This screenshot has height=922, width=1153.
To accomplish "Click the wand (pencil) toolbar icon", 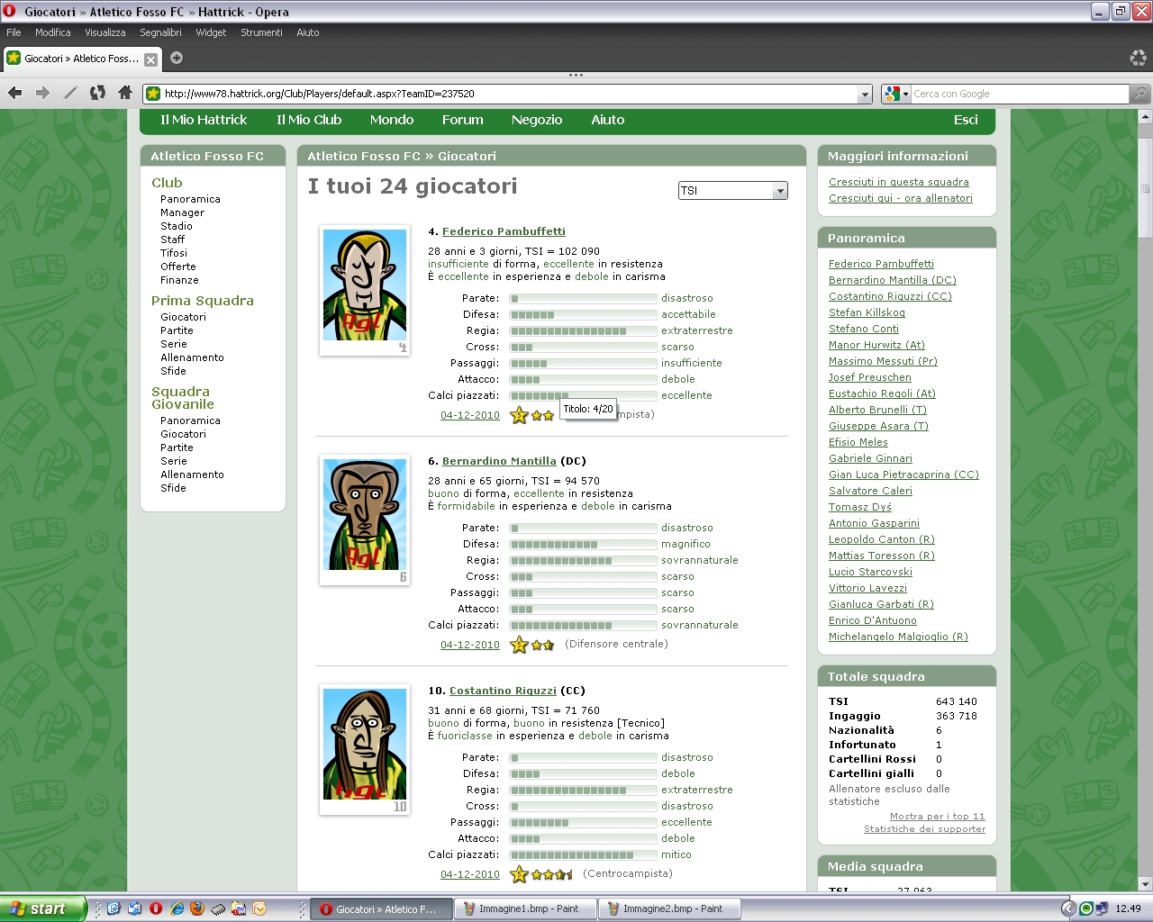I will [70, 93].
